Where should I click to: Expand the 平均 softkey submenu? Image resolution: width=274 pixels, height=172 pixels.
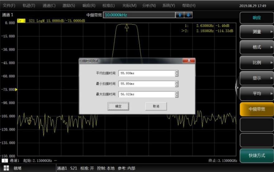pos(257,93)
